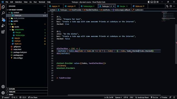The height and width of the screenshot is (99, 177).
Task: Change encoding UTF-8
Action: point(126,97)
